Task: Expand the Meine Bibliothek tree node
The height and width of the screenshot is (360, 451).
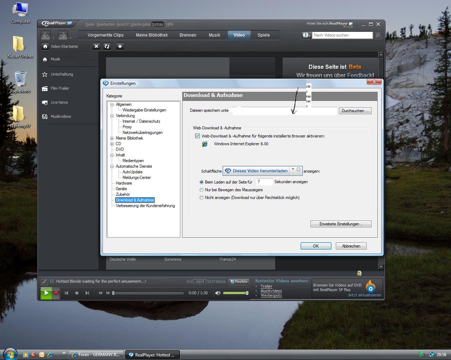Action: pyautogui.click(x=112, y=138)
